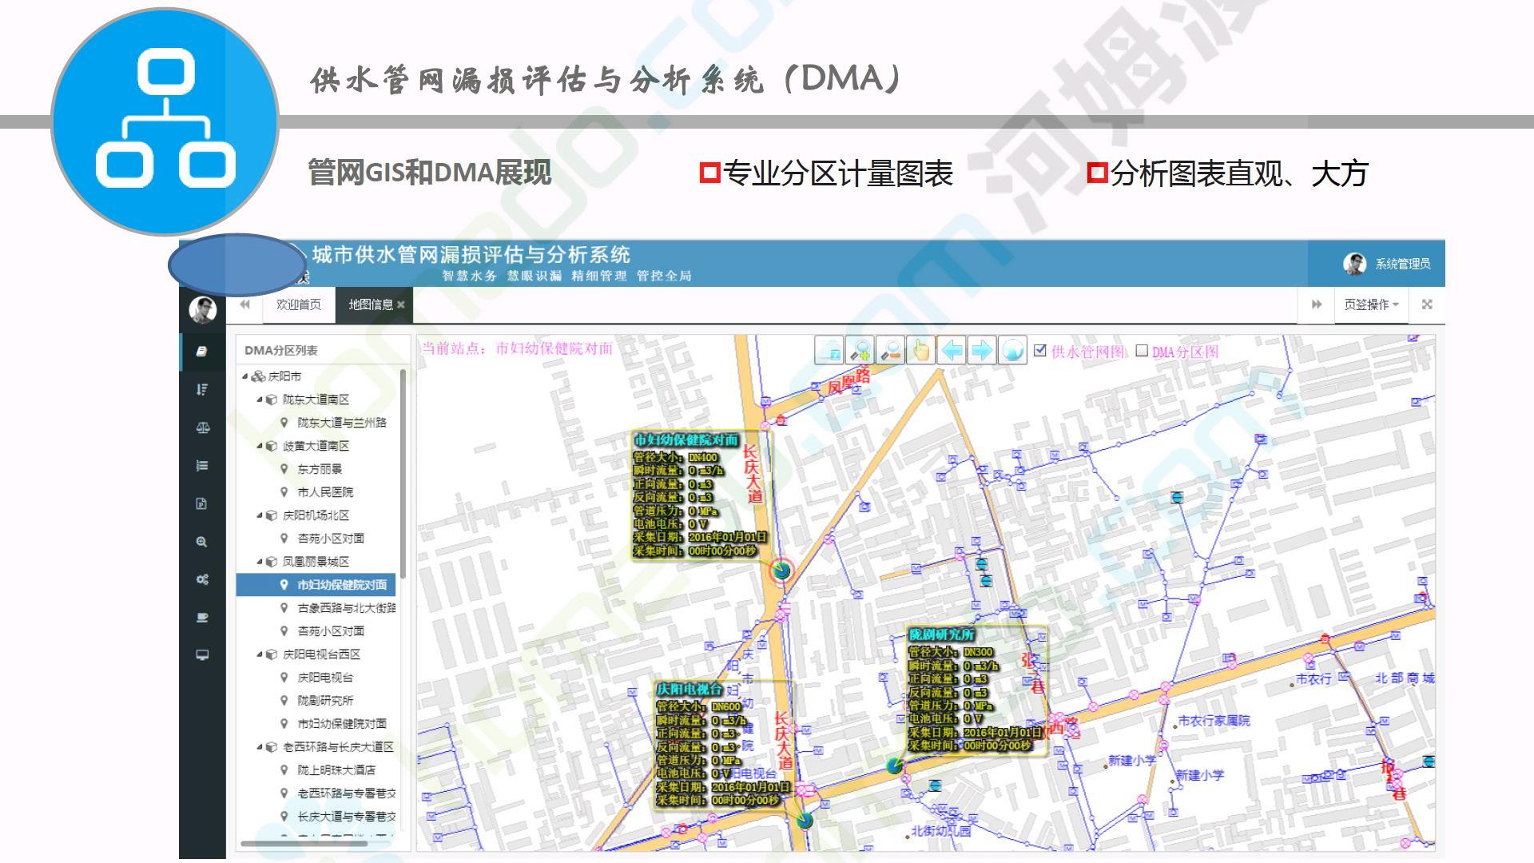Open the 页签操作 dropdown

point(1371,304)
